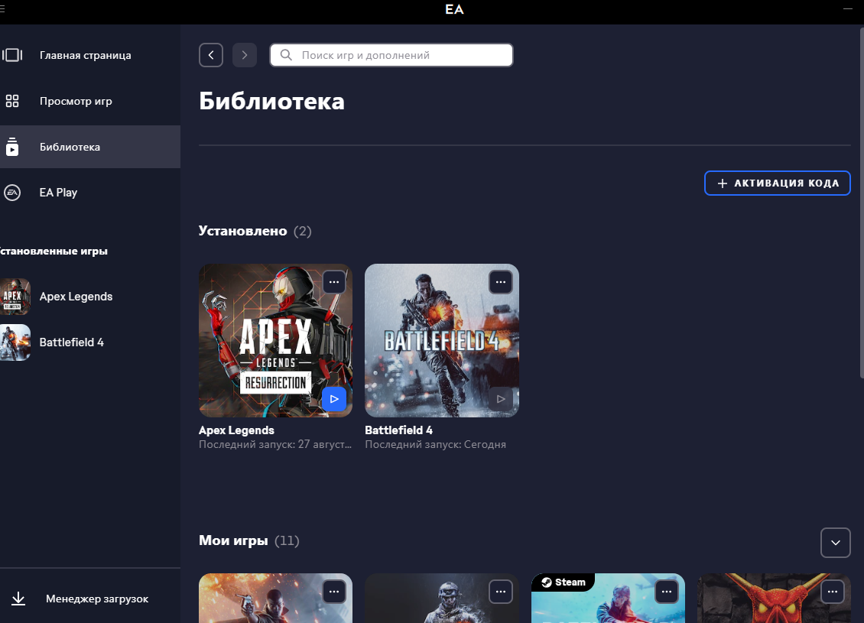This screenshot has width=864, height=623.
Task: Click the Установленные игры sidebar heading
Action: coord(54,251)
